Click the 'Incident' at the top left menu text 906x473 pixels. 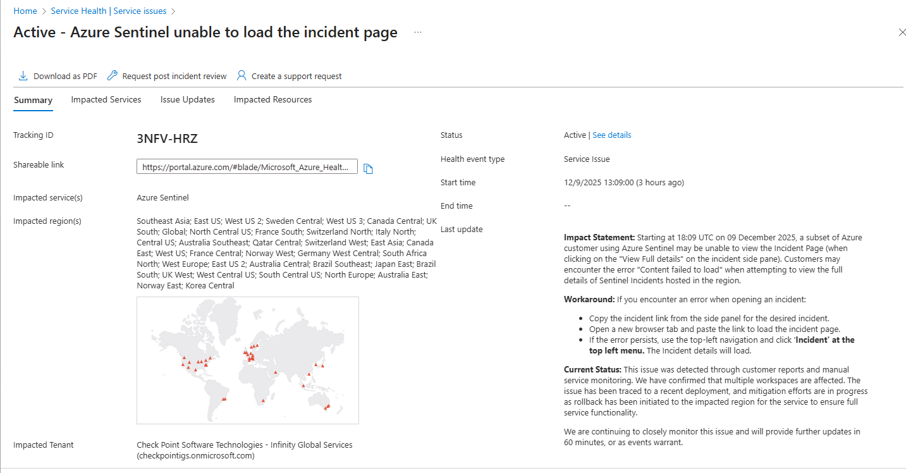pyautogui.click(x=721, y=345)
